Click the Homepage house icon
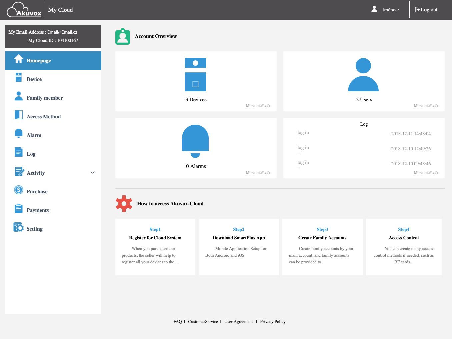The width and height of the screenshot is (452, 339). [x=19, y=59]
